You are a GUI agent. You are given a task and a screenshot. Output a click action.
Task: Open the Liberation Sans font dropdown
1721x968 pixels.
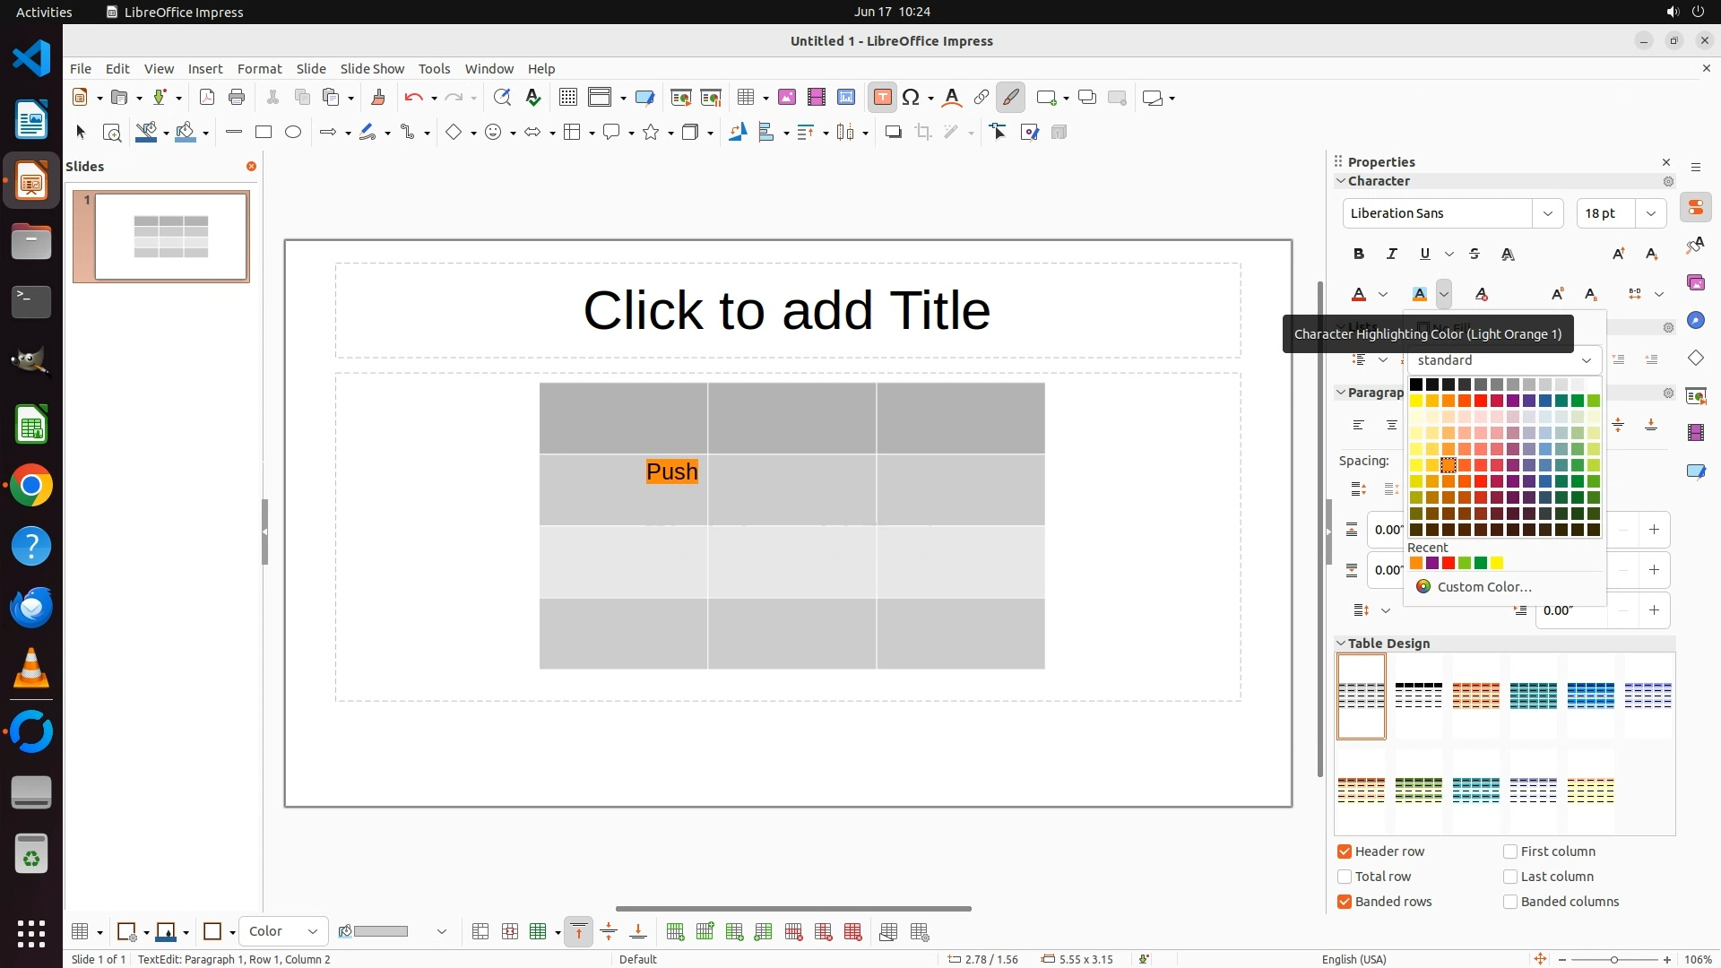pyautogui.click(x=1547, y=213)
